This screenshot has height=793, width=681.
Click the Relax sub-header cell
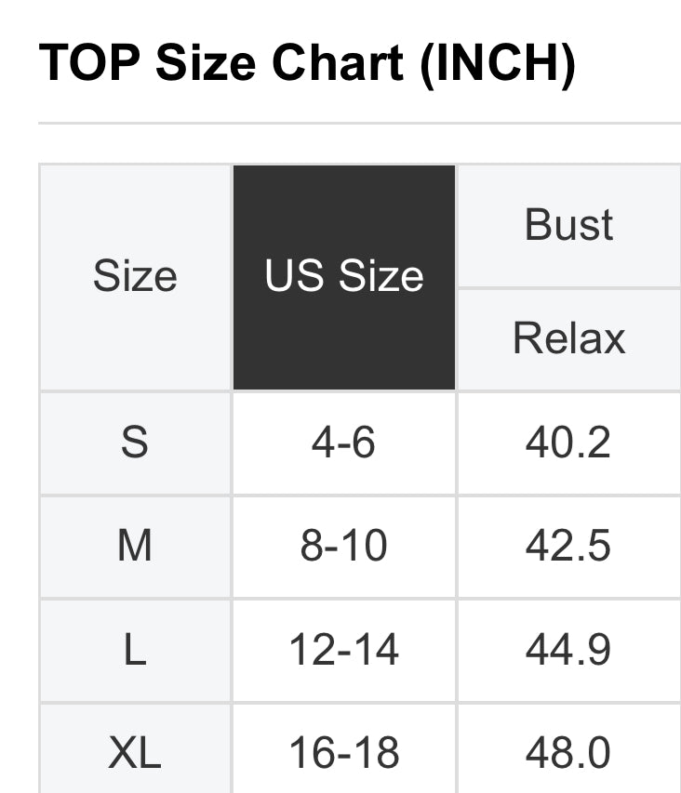pyautogui.click(x=568, y=338)
